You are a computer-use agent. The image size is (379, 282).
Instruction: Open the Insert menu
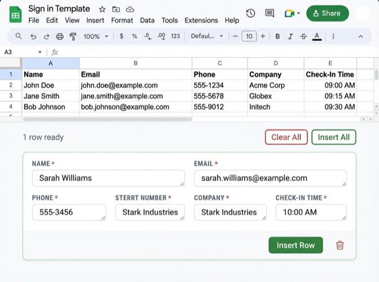point(95,20)
